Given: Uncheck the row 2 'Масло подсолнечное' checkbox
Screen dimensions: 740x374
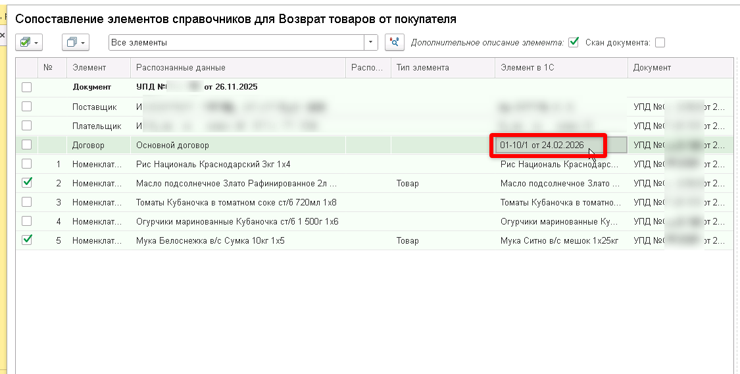Looking at the screenshot, I should [27, 183].
